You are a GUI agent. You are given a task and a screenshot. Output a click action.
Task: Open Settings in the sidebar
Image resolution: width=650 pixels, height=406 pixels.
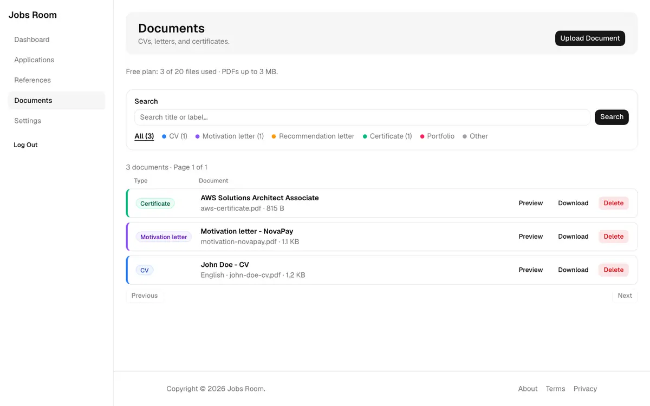(56, 121)
